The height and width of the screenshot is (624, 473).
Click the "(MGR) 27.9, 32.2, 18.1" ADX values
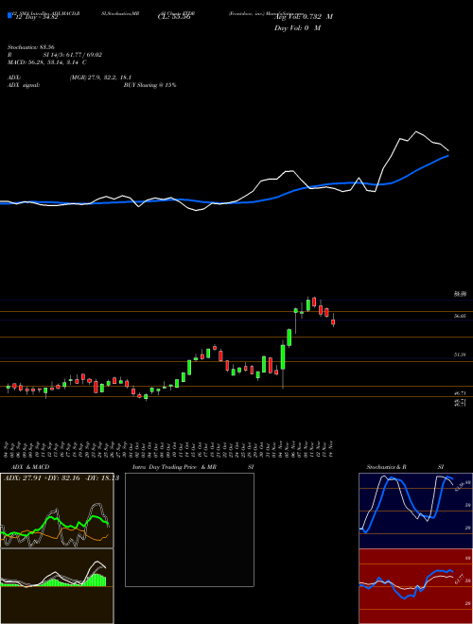click(100, 78)
